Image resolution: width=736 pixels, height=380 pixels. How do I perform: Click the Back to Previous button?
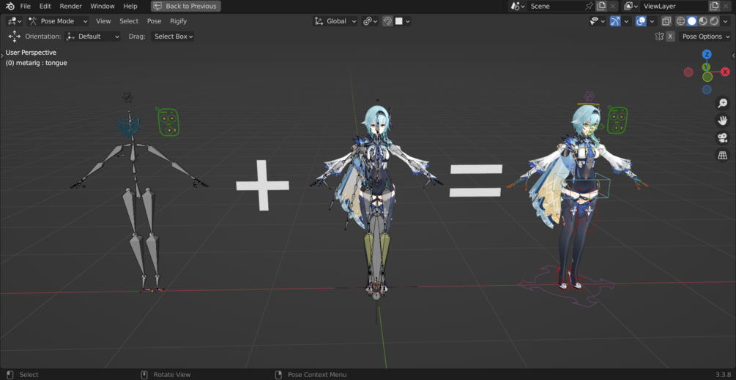click(x=186, y=6)
